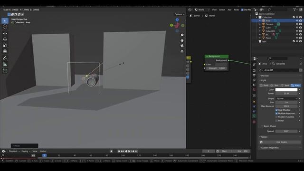This screenshot has height=171, width=304.
Task: Open the Tool properties tab icon
Action: (254, 65)
